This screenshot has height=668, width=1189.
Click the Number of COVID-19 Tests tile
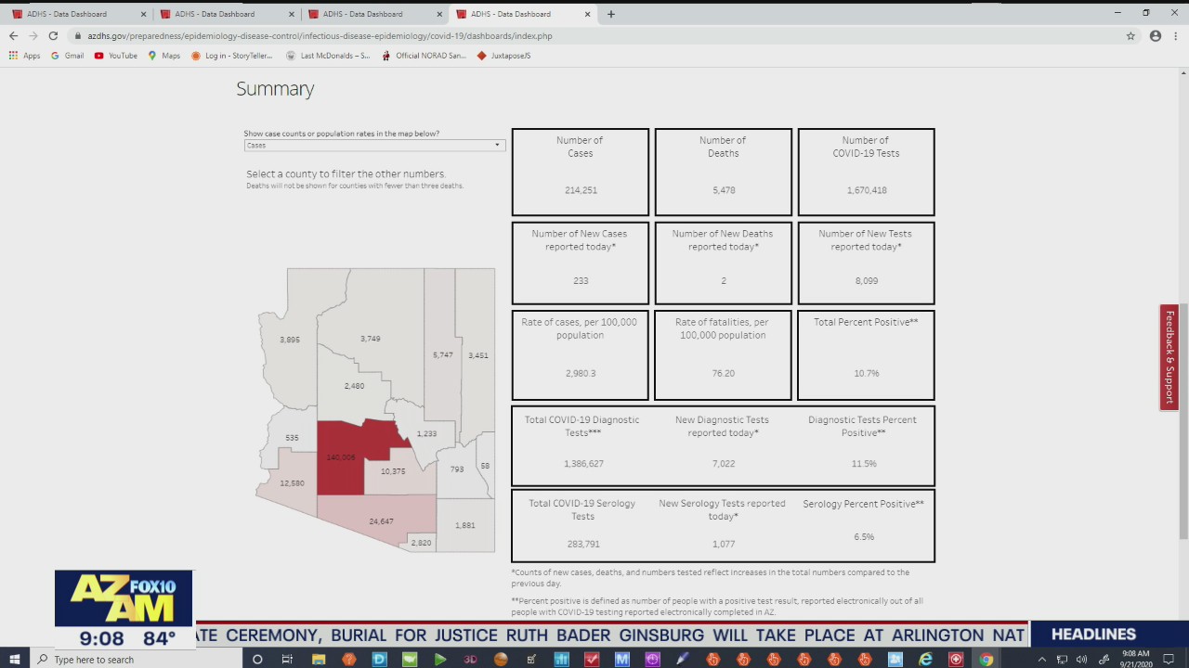click(x=867, y=172)
